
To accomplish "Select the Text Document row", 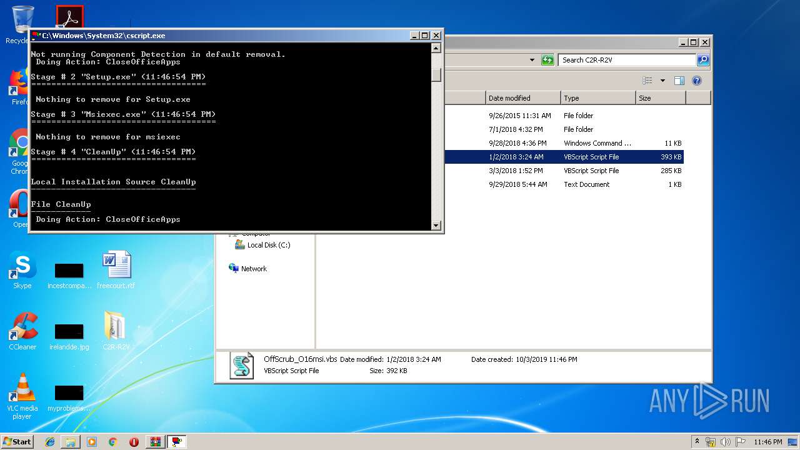I will 564,184.
